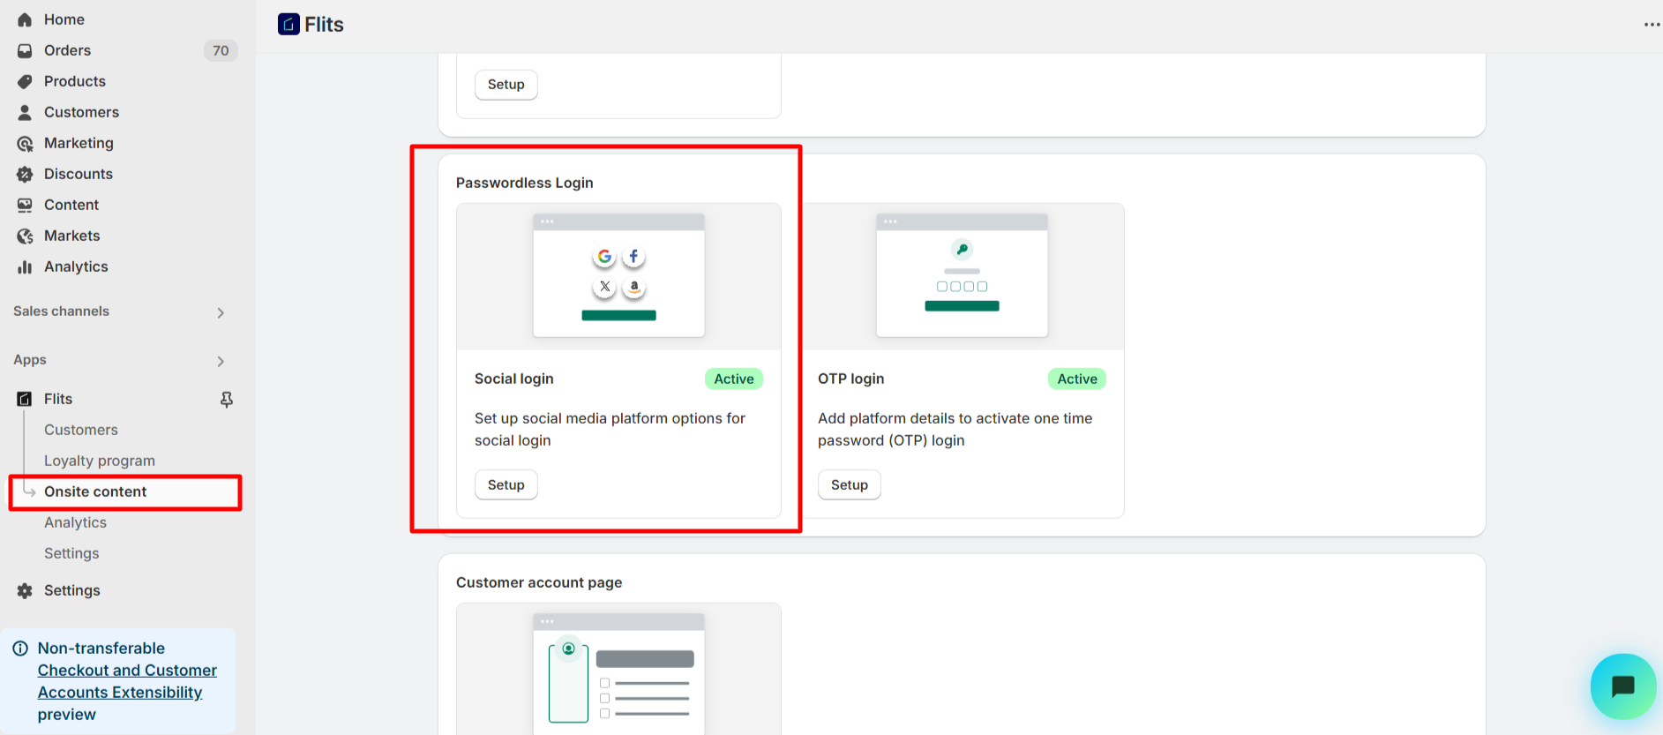Unpin Flits app with pin icon
Viewport: 1663px width, 735px height.
(227, 400)
